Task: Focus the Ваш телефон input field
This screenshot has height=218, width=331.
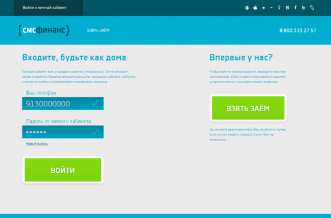Action: [x=63, y=103]
